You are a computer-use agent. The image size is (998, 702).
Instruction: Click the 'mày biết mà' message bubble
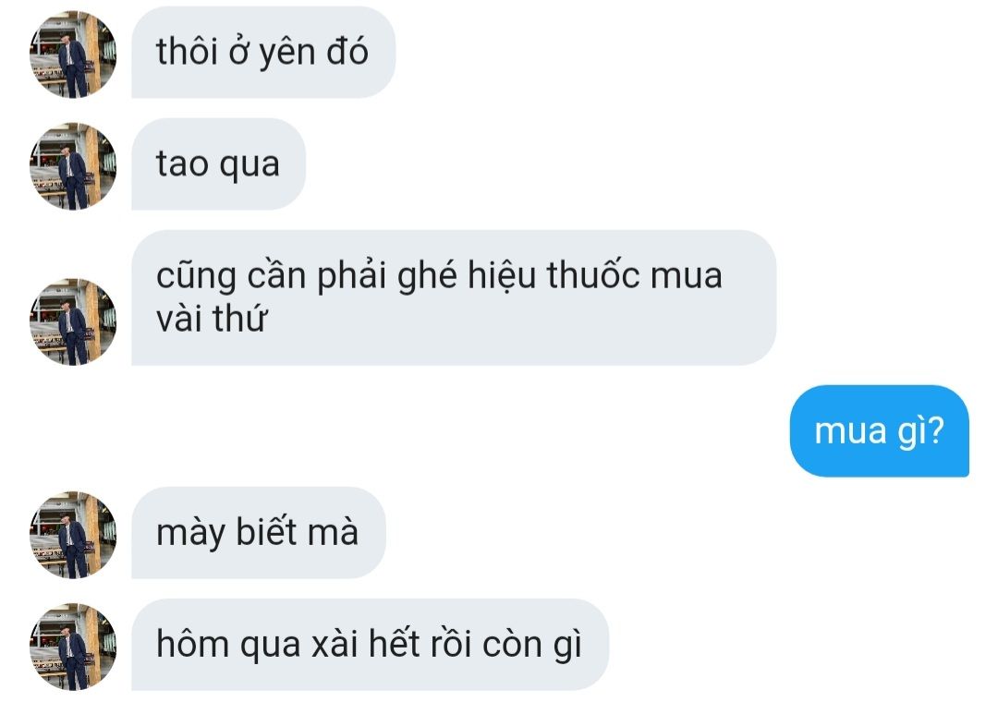[259, 533]
